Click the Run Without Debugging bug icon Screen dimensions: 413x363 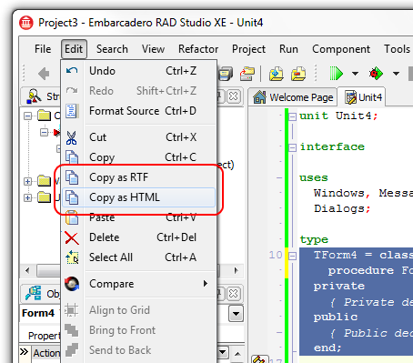click(x=376, y=74)
